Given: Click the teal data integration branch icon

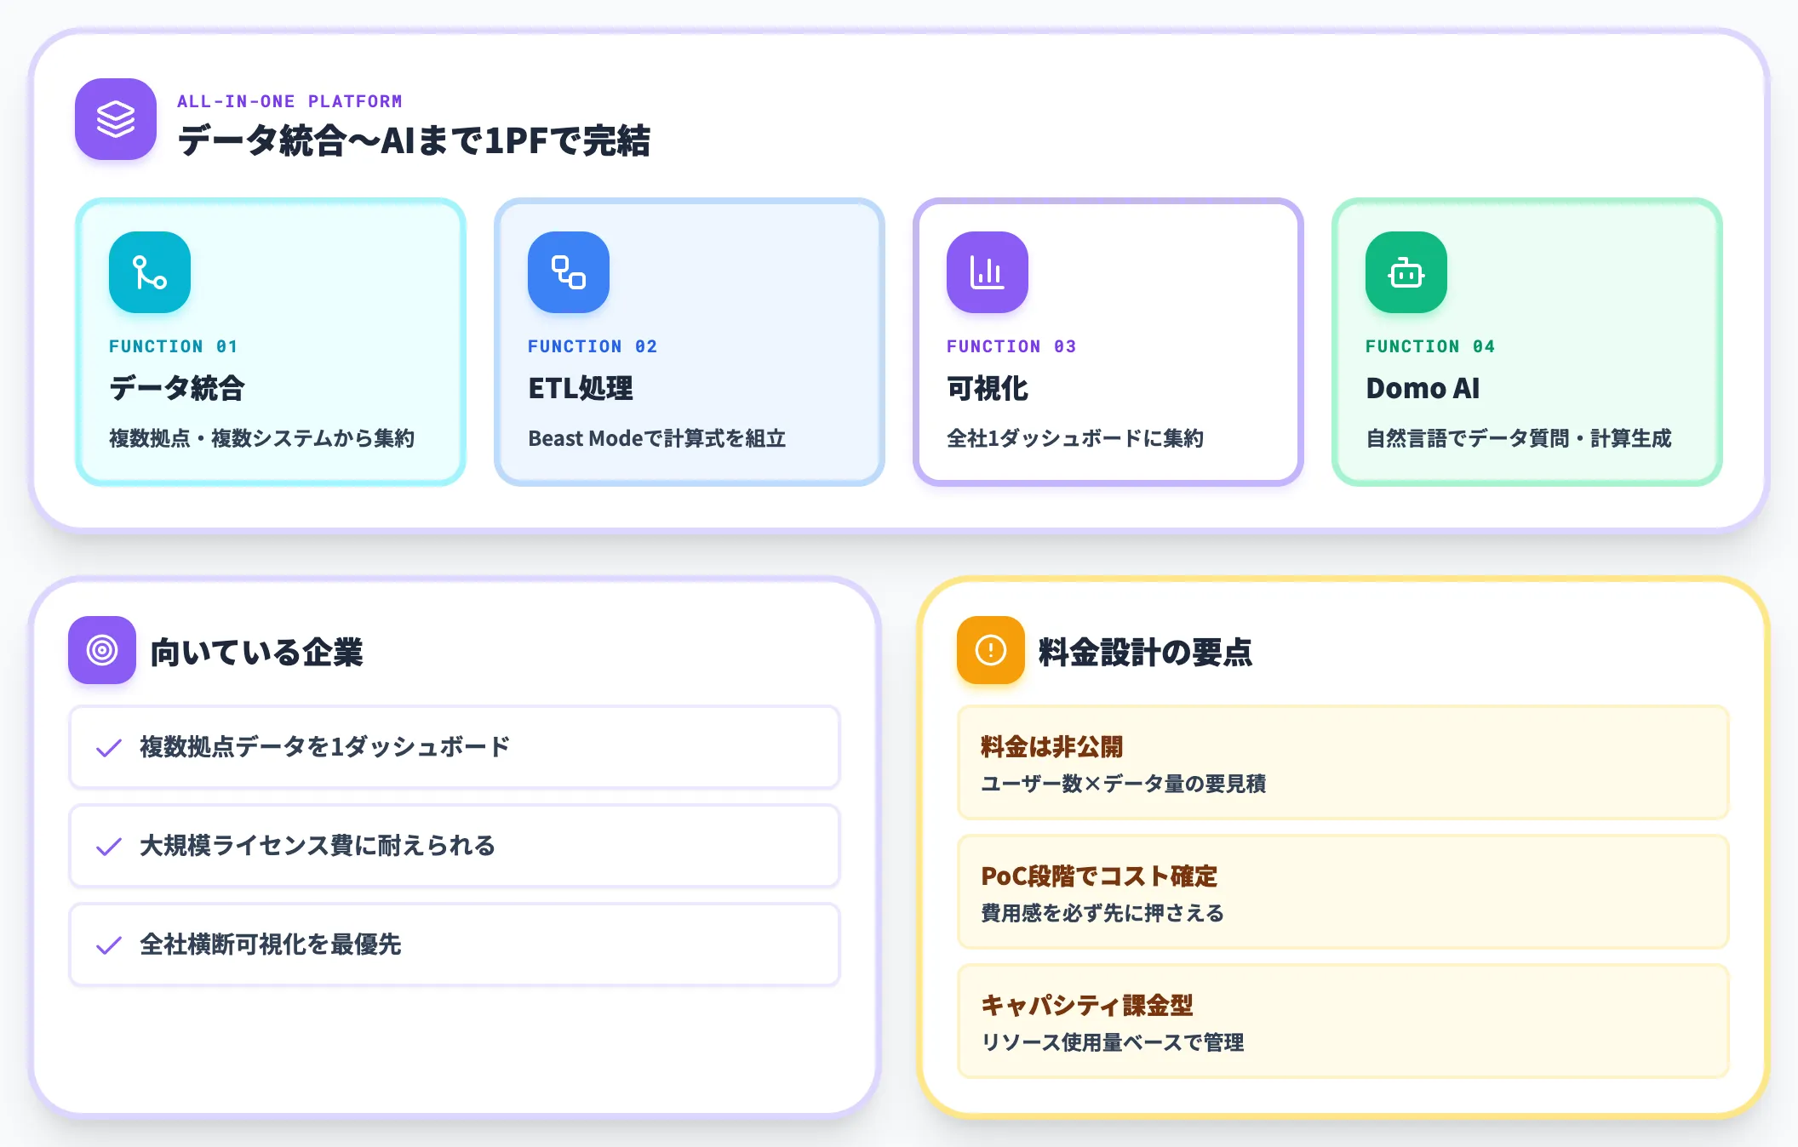Looking at the screenshot, I should point(150,272).
